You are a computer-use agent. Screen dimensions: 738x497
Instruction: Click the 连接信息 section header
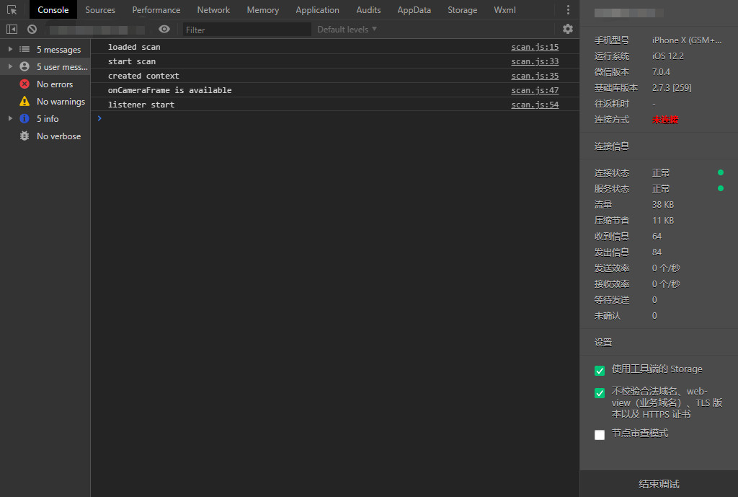coord(612,146)
